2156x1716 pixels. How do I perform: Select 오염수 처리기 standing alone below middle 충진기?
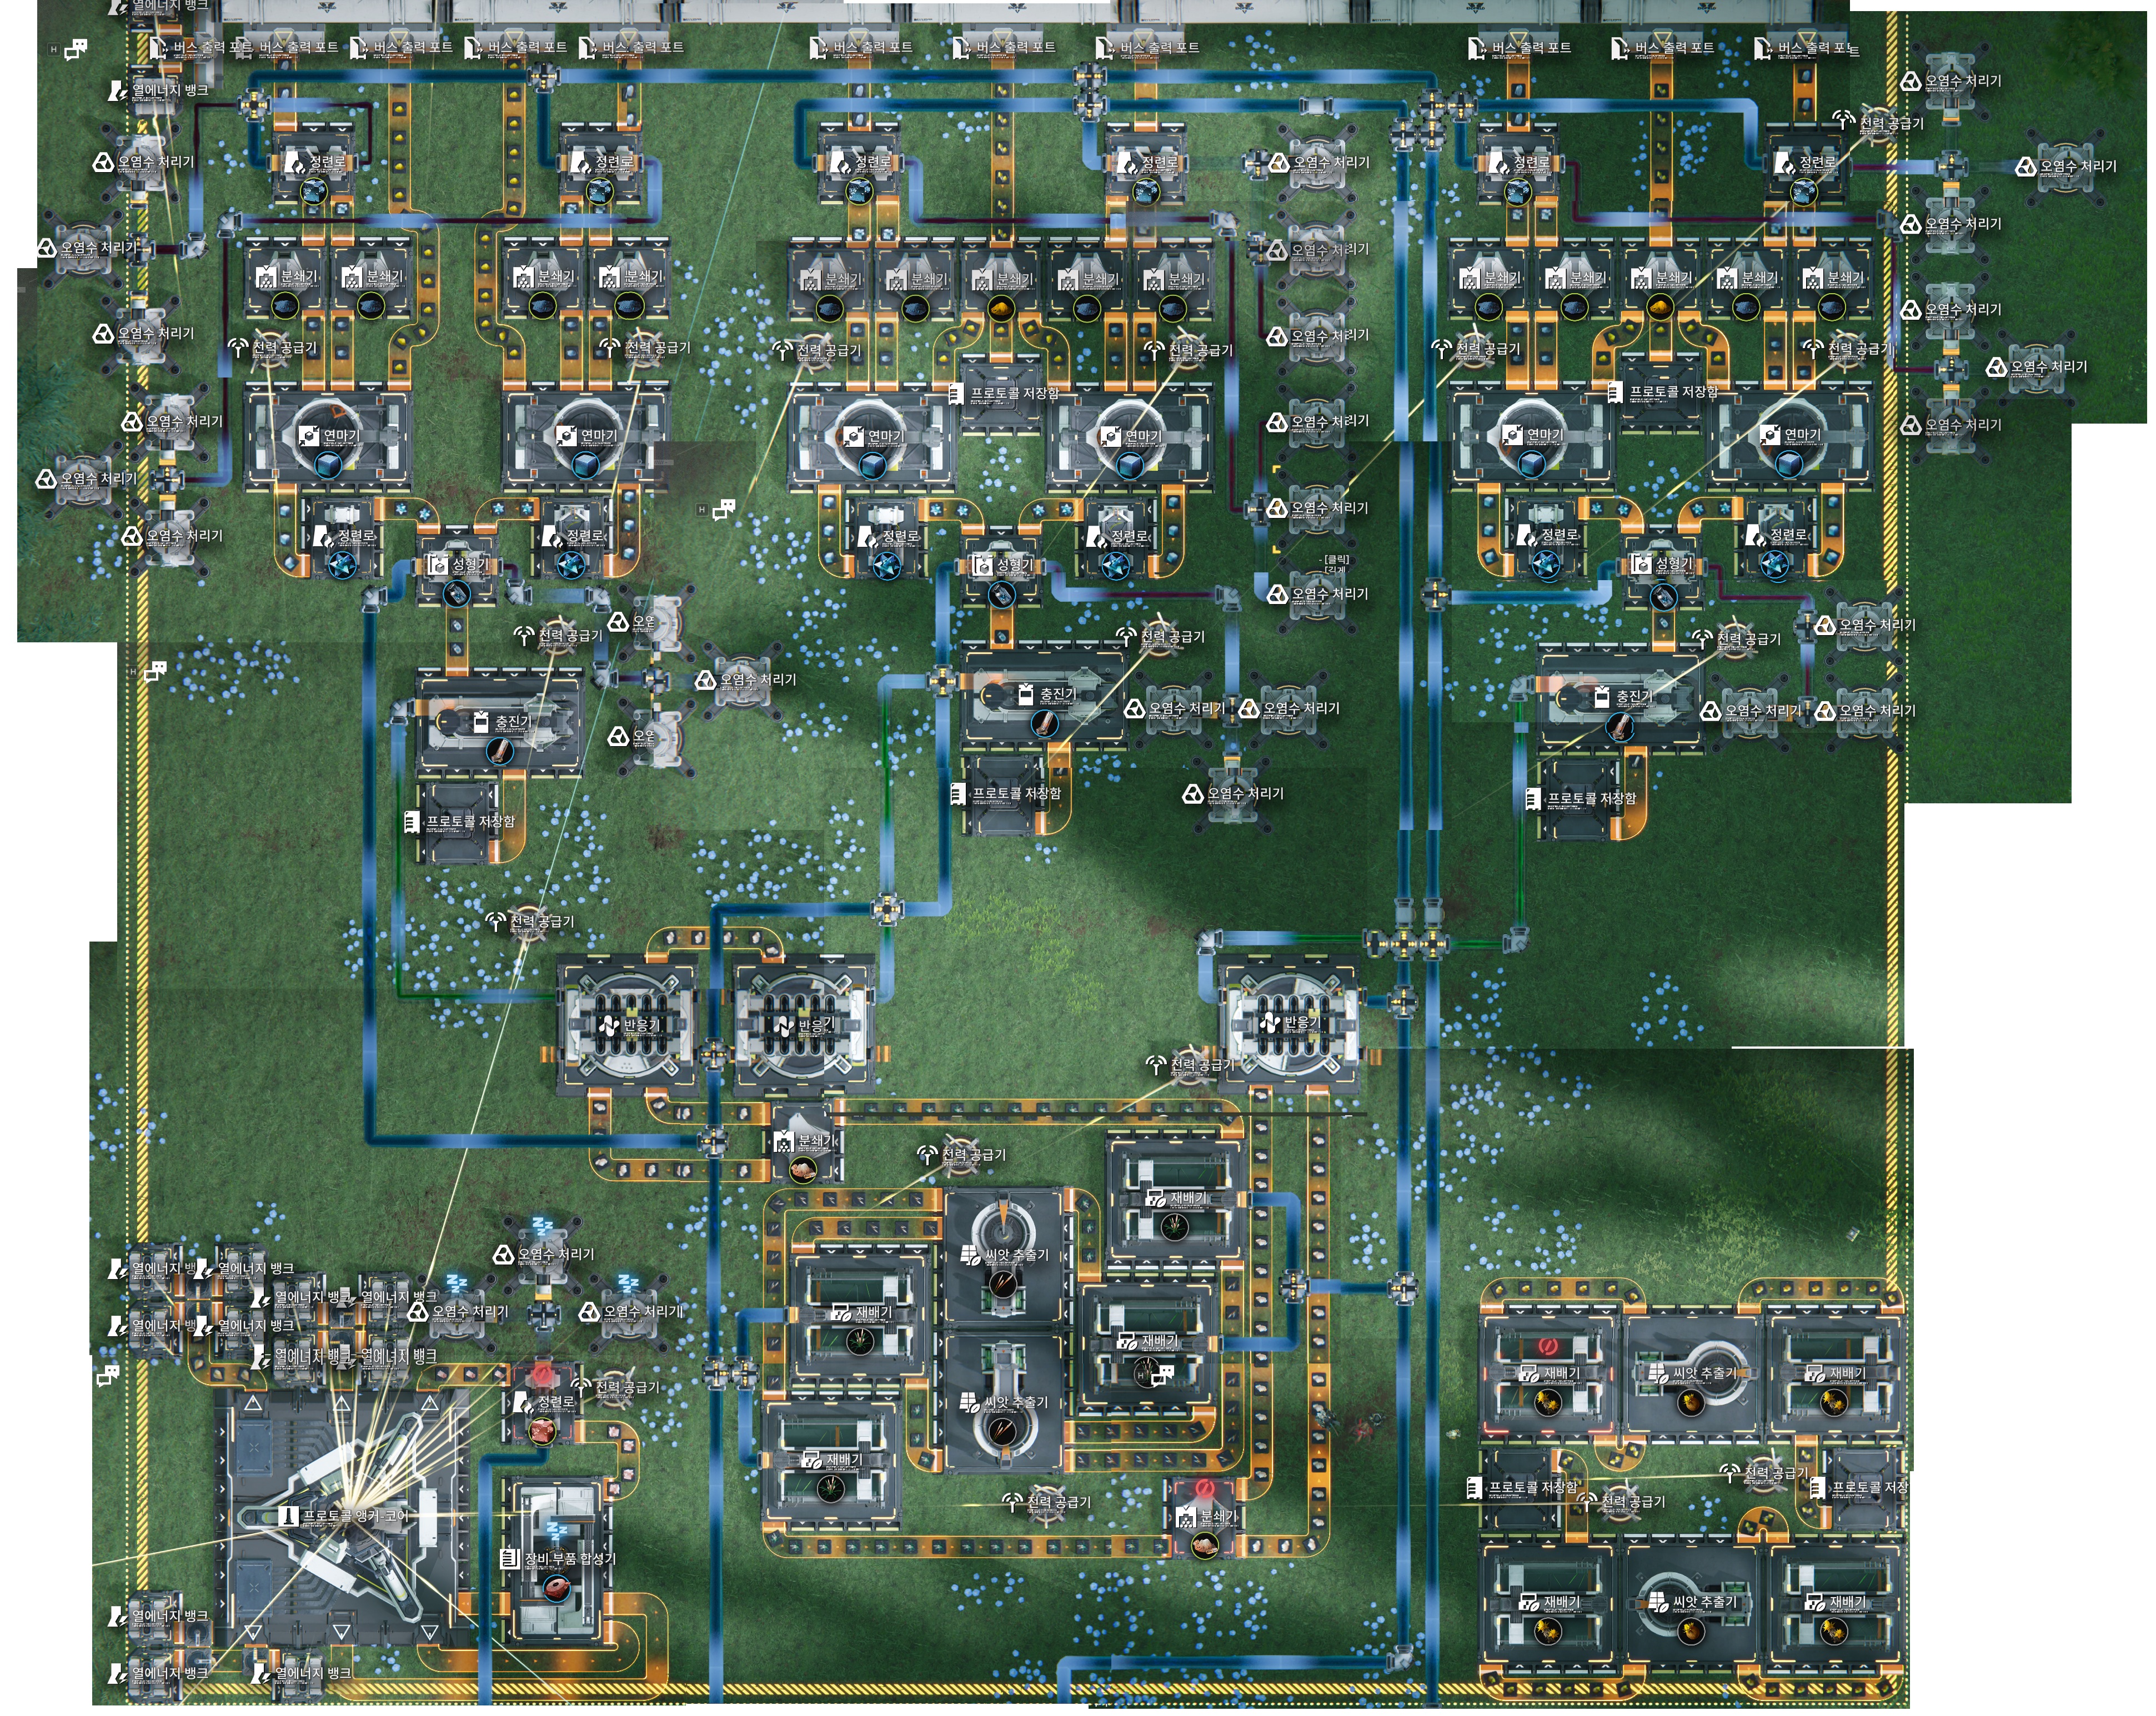point(1233,793)
